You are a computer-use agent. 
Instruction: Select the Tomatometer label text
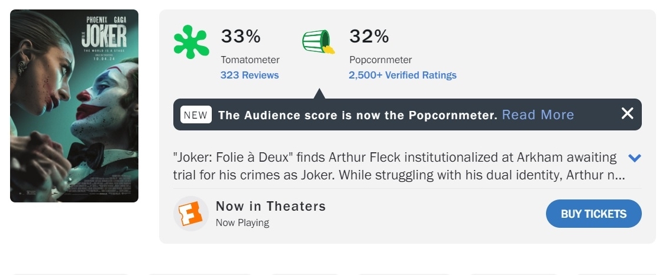click(x=250, y=60)
